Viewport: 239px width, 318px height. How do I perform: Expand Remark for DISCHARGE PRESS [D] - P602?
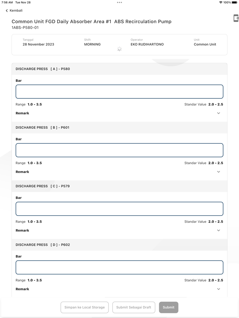(219, 289)
